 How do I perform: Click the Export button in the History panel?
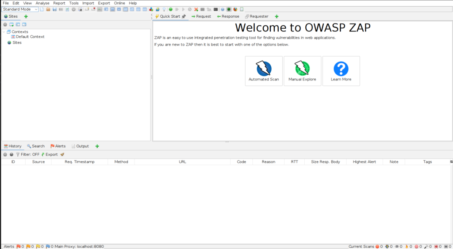(49, 154)
